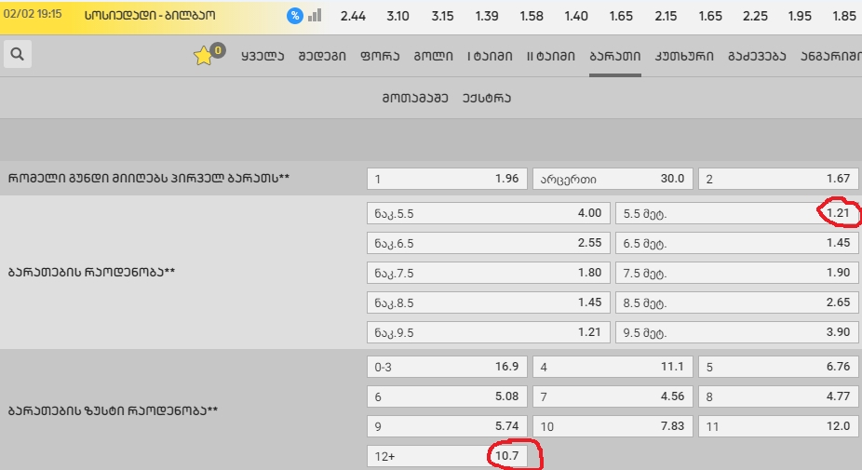Pick header odds 1.39

(487, 16)
